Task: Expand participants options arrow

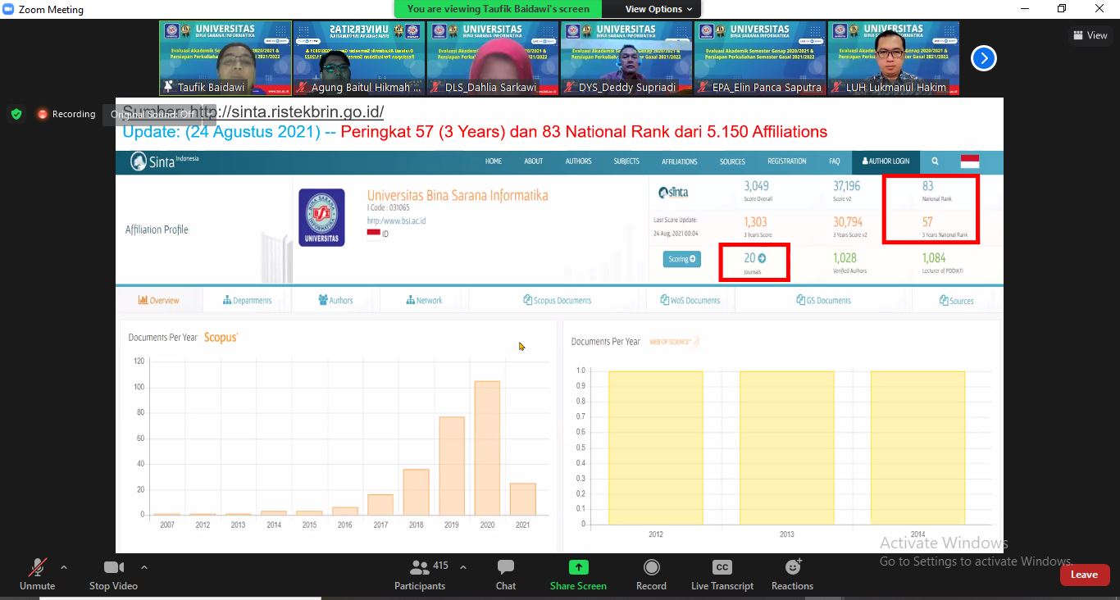Action: pos(463,567)
